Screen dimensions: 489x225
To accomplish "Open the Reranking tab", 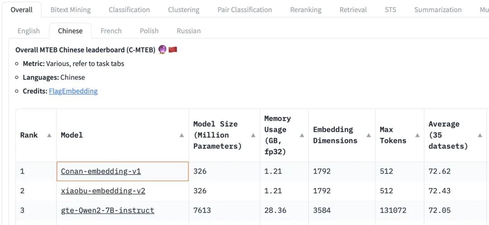I will 306,9.
